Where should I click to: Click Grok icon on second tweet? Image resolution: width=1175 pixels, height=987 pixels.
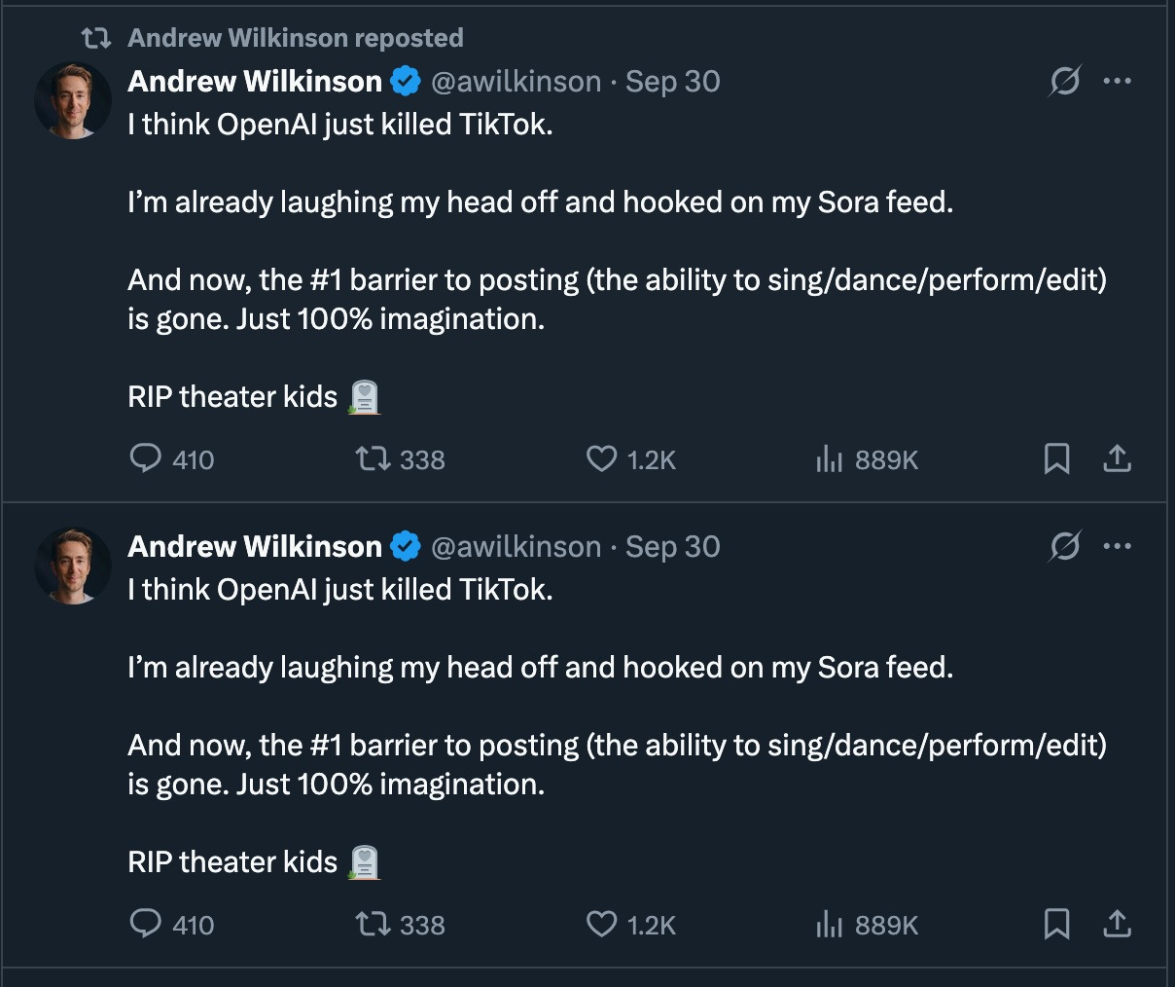point(1064,546)
